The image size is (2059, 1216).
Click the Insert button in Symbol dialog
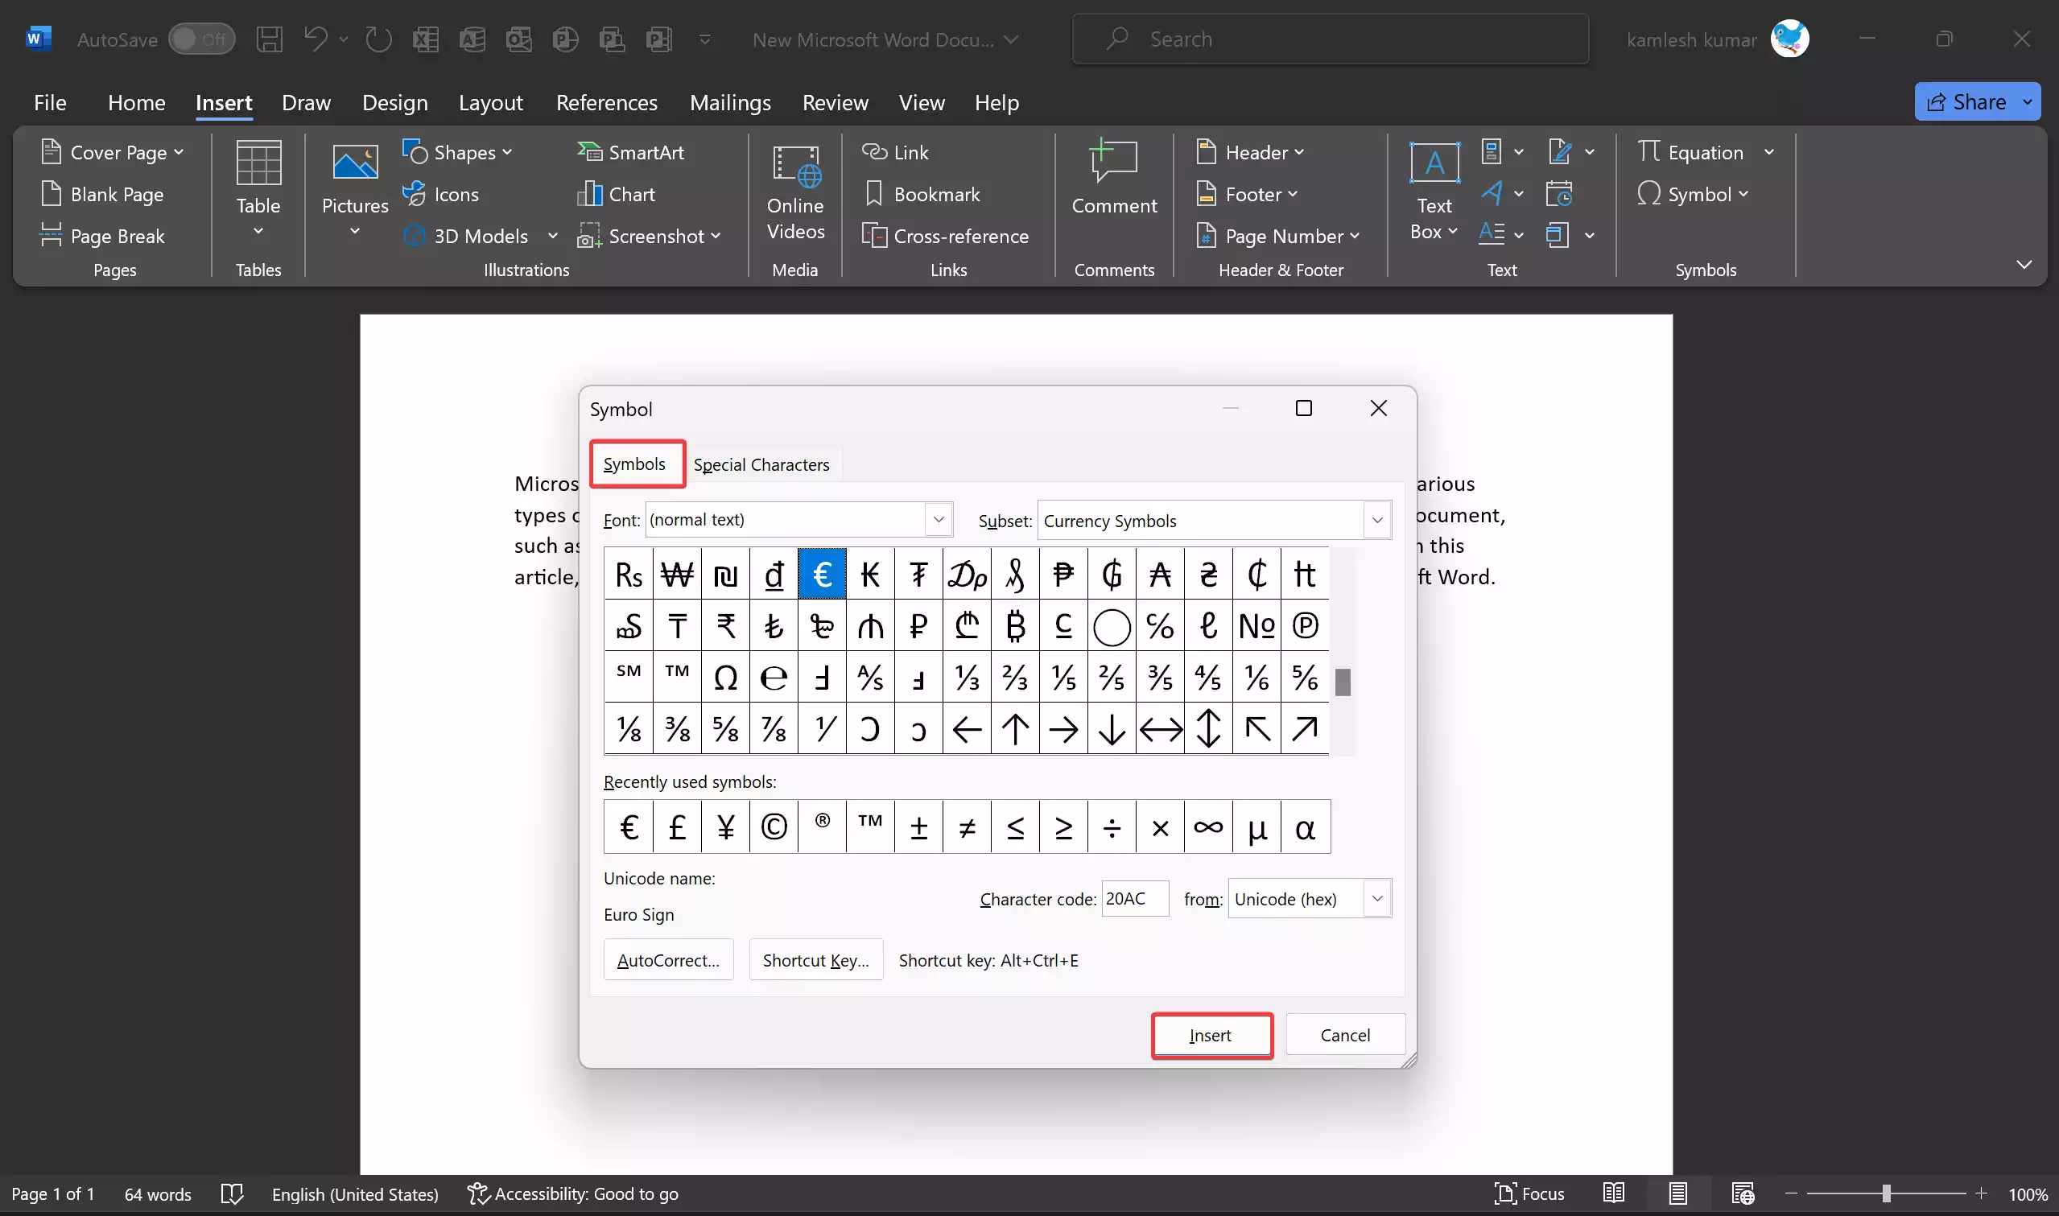1211,1035
